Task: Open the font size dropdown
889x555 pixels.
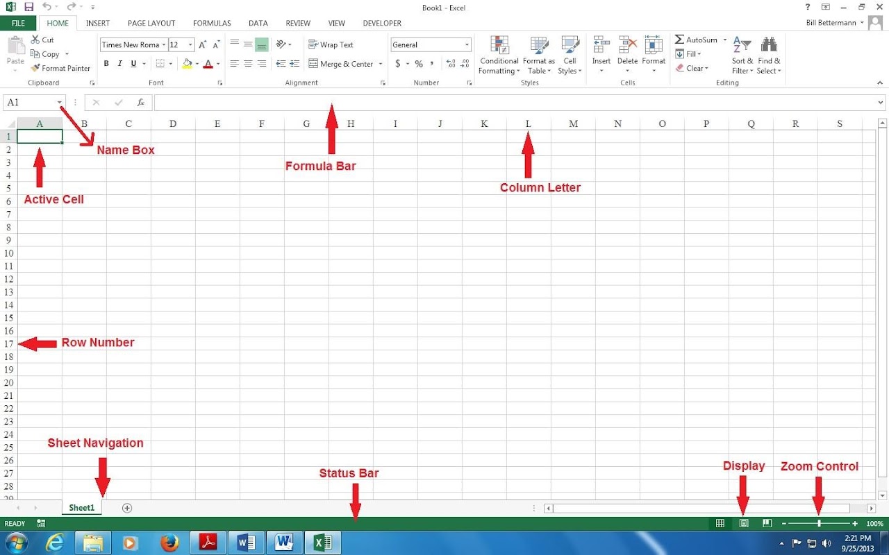Action: (190, 45)
